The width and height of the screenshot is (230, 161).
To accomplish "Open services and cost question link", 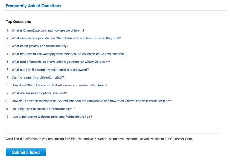I will pyautogui.click(x=66, y=38).
